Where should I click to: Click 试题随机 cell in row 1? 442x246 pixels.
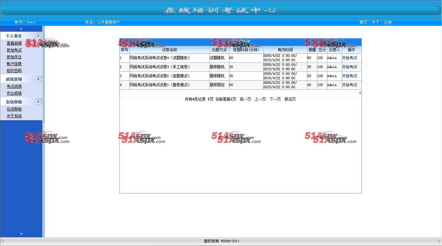[219, 58]
